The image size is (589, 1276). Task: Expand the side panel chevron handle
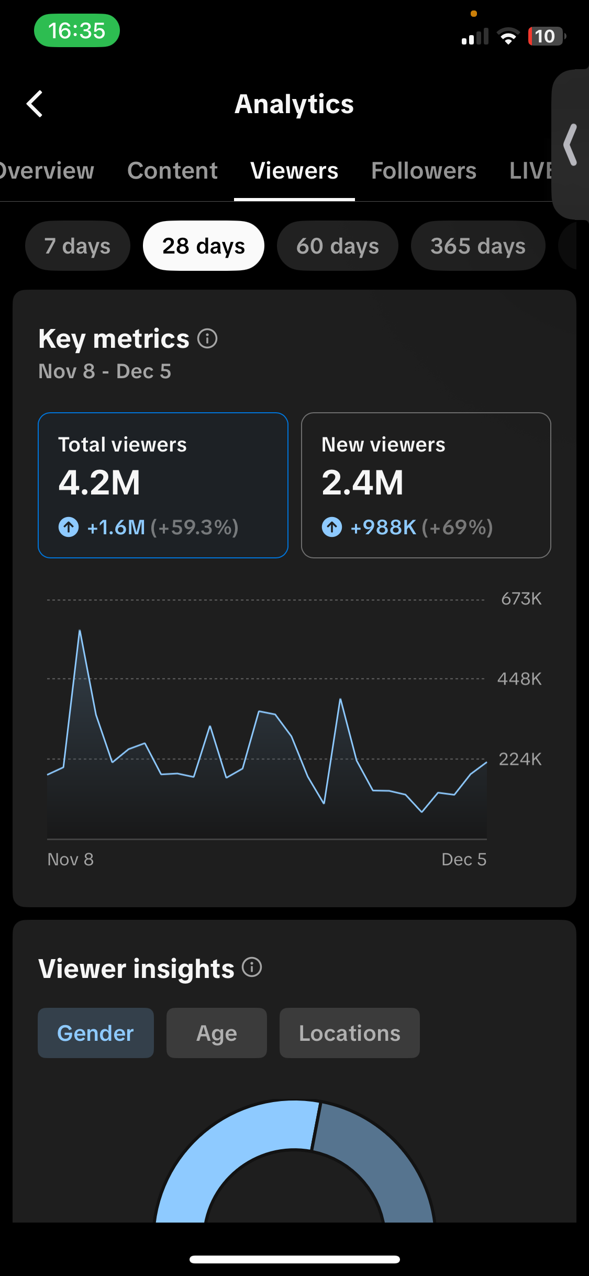tap(571, 145)
